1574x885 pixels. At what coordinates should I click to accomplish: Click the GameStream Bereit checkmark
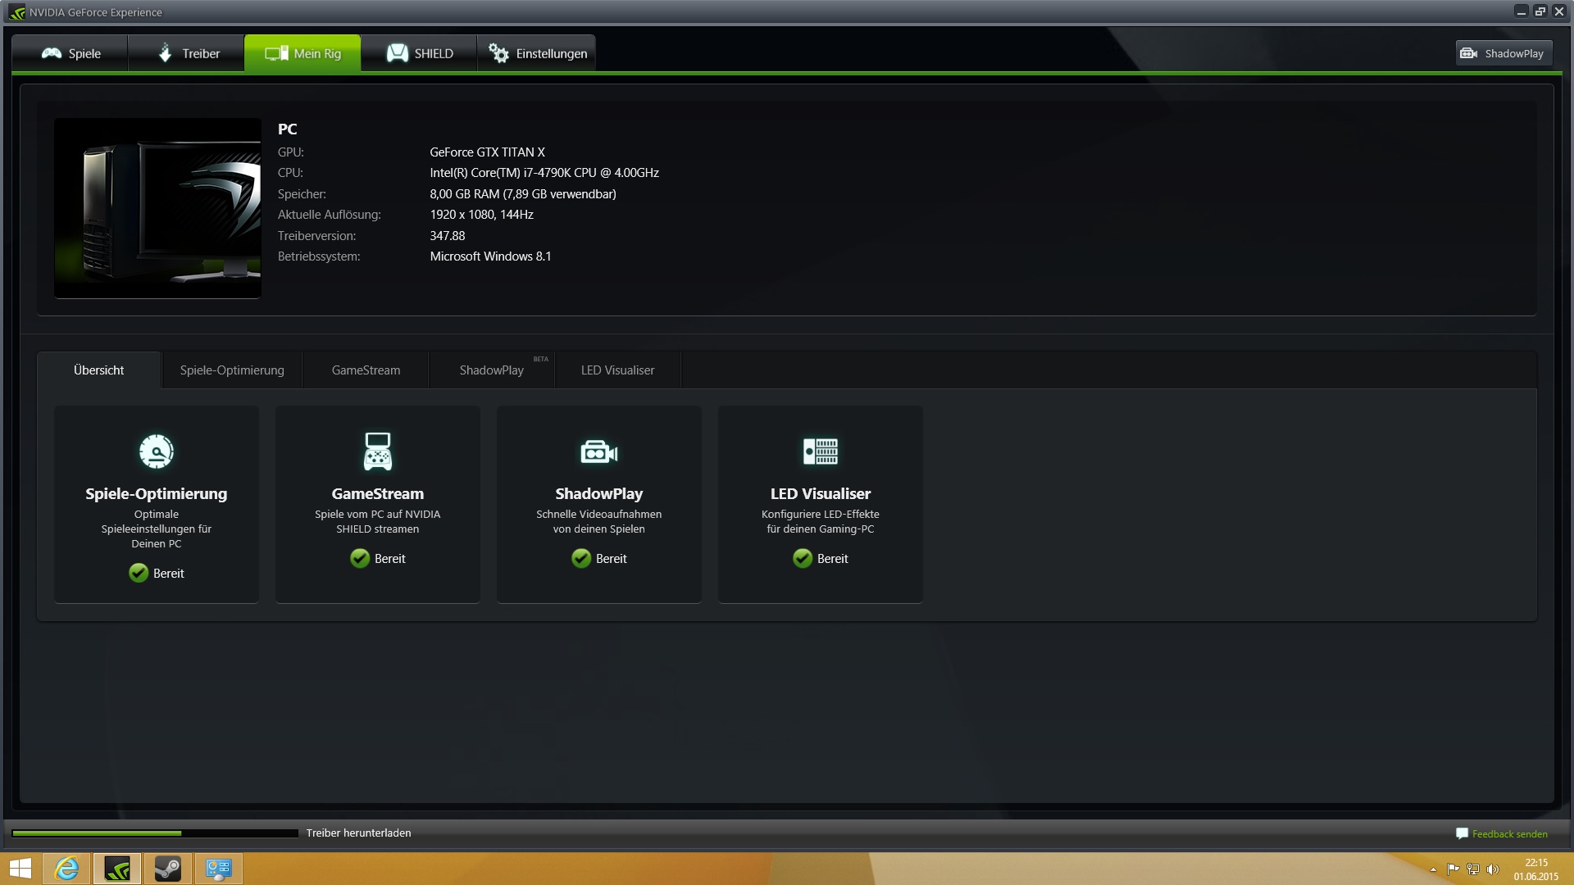click(360, 558)
